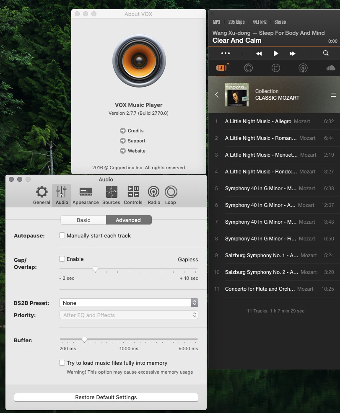Click the three-dots more menu in player
Image resolution: width=340 pixels, height=413 pixels.
coord(226,53)
